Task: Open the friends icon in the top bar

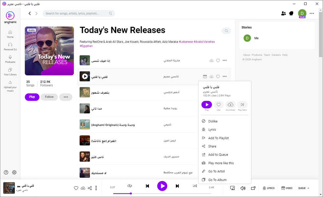Action: (283, 13)
